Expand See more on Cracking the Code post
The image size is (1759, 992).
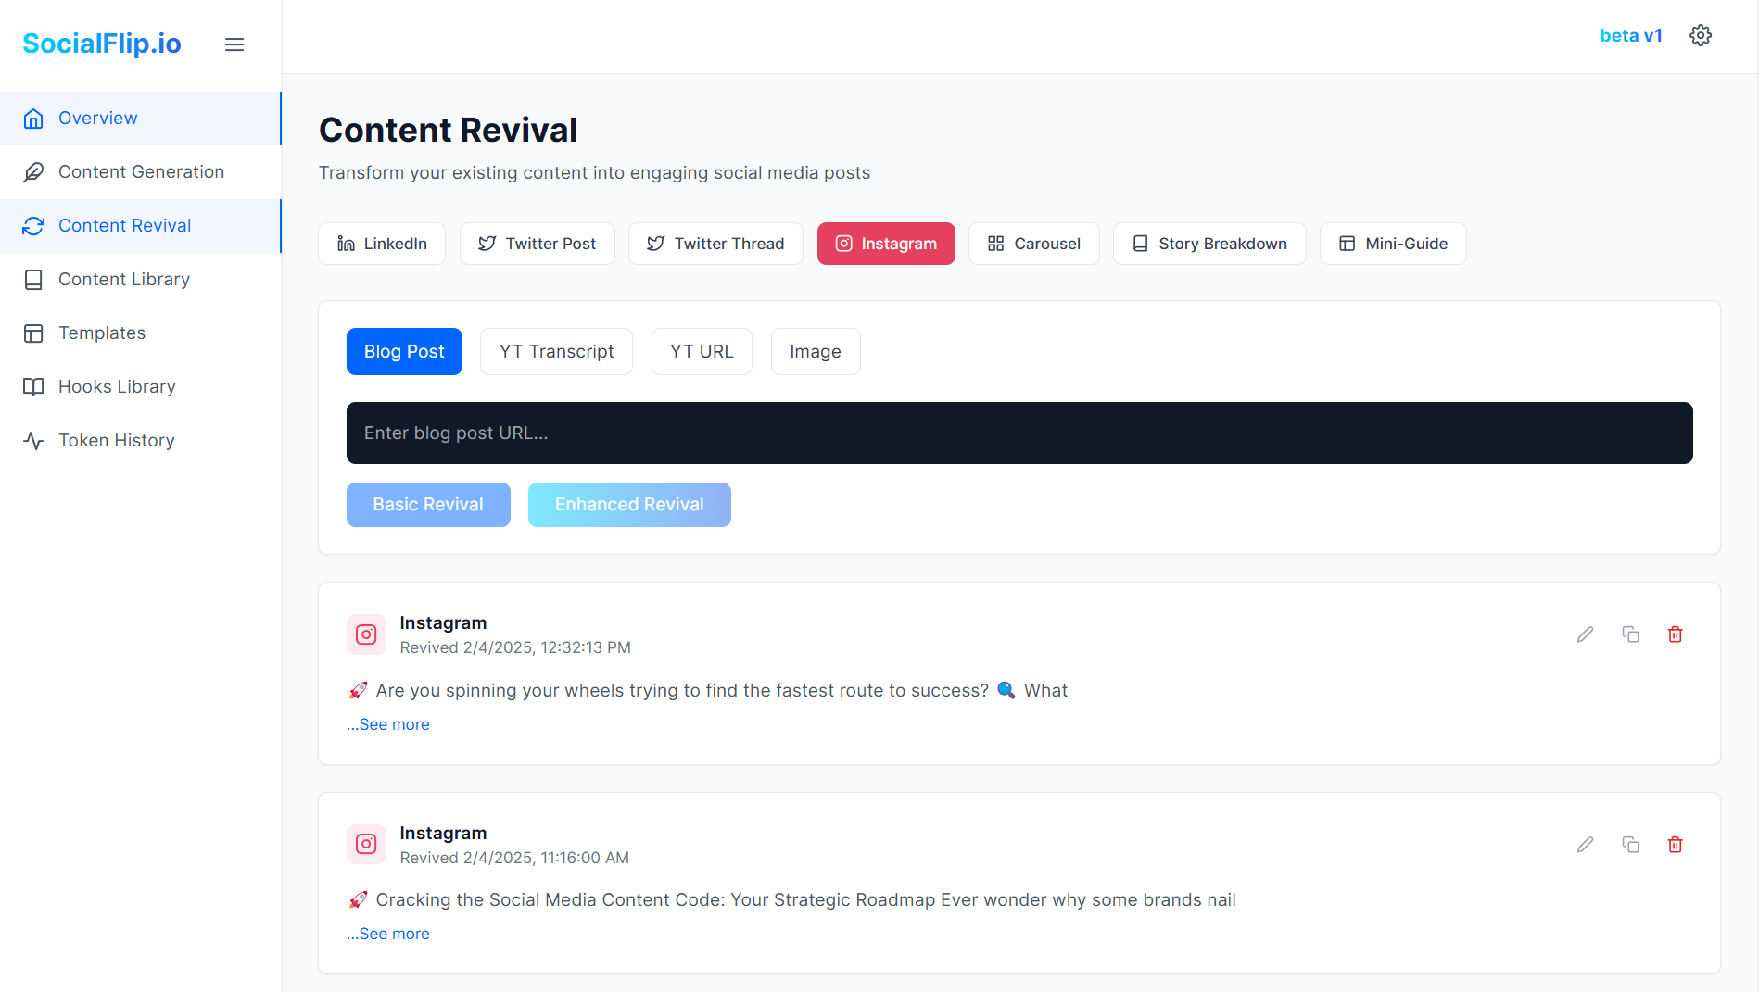pyautogui.click(x=388, y=934)
